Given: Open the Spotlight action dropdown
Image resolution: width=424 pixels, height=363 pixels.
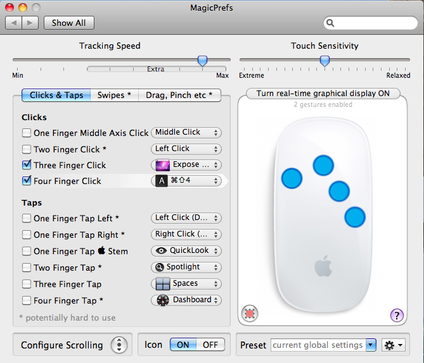Looking at the screenshot, I should (186, 267).
